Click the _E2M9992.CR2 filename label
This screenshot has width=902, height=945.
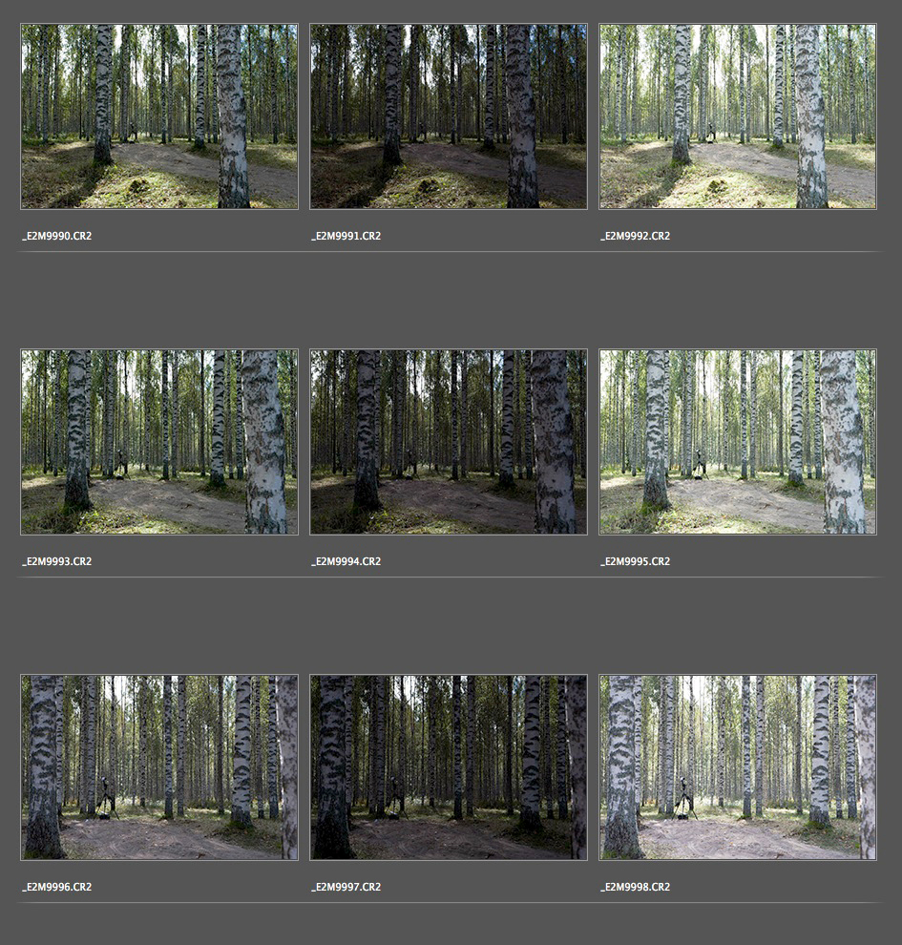point(636,236)
